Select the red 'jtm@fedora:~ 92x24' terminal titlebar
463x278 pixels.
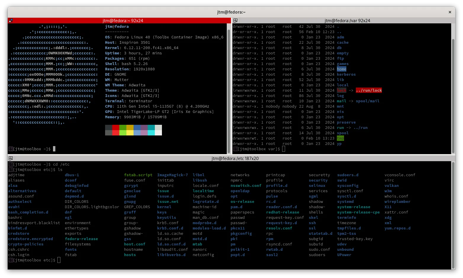123,21
